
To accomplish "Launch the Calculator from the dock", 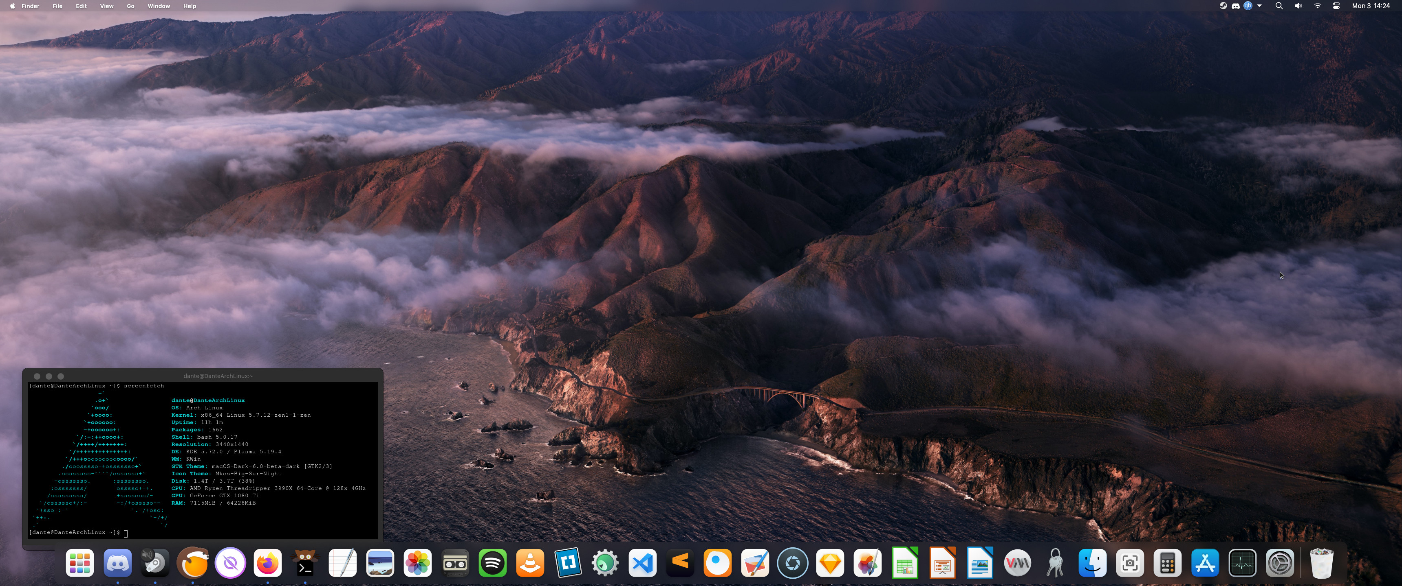I will 1167,563.
